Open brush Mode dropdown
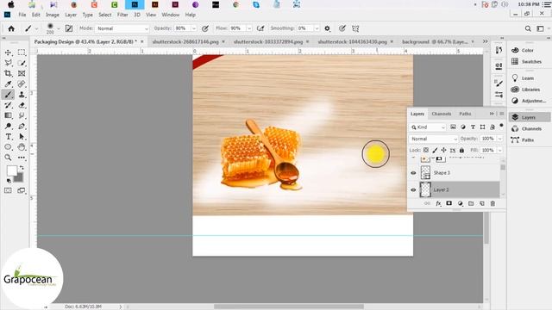 (122, 28)
